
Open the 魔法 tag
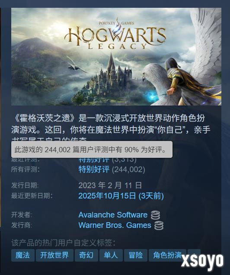(23, 255)
